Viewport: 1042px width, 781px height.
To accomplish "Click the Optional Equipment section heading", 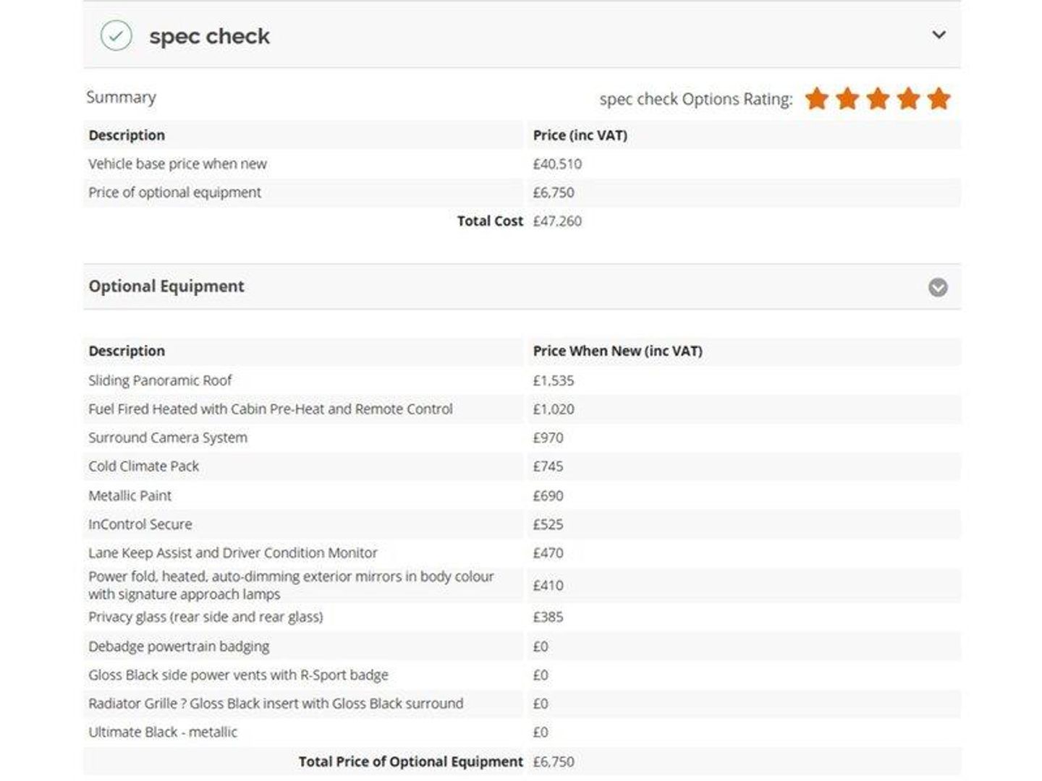I will click(x=166, y=286).
